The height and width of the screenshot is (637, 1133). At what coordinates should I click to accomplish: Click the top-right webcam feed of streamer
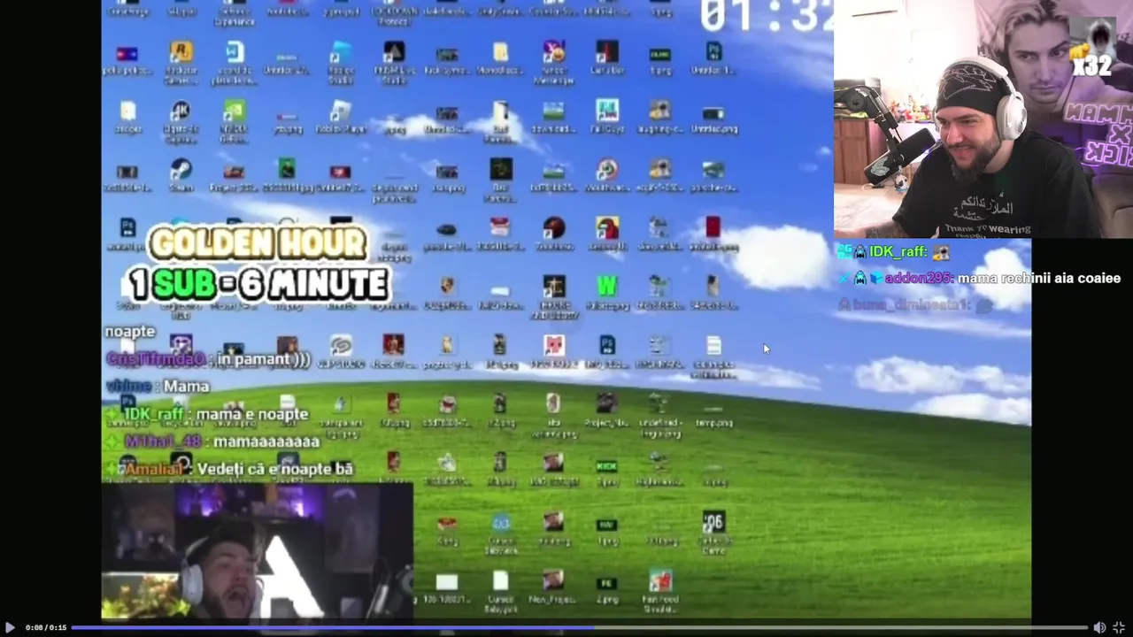[983, 119]
